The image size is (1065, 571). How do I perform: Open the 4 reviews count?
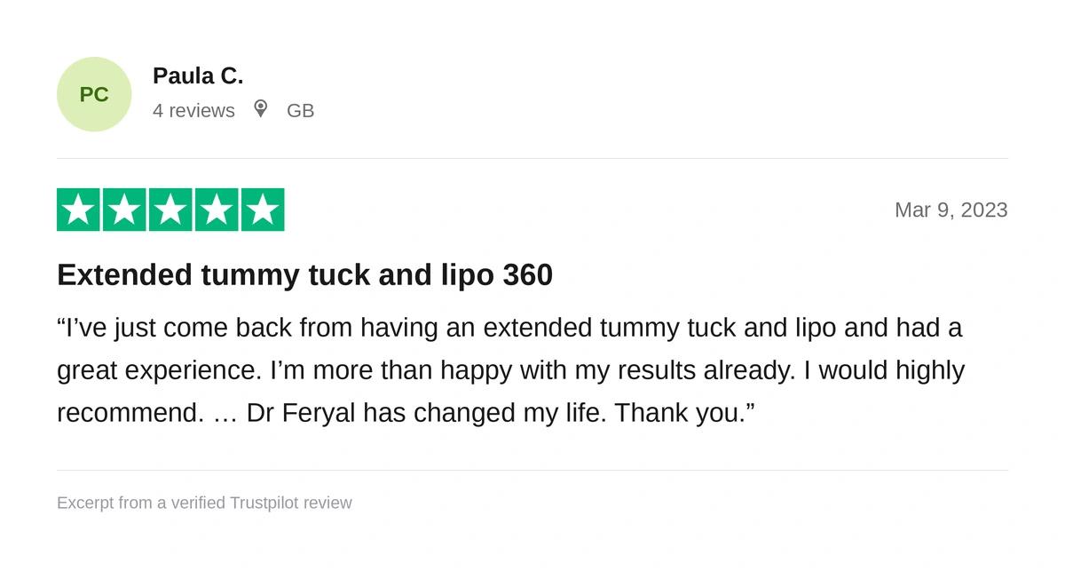tap(193, 111)
